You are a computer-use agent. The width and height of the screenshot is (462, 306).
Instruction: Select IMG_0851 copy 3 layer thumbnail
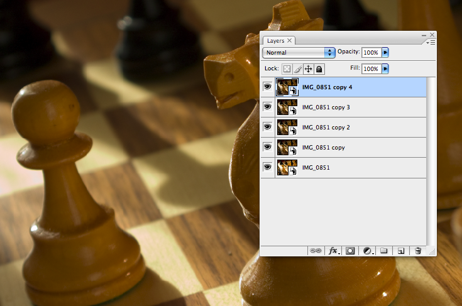[287, 107]
